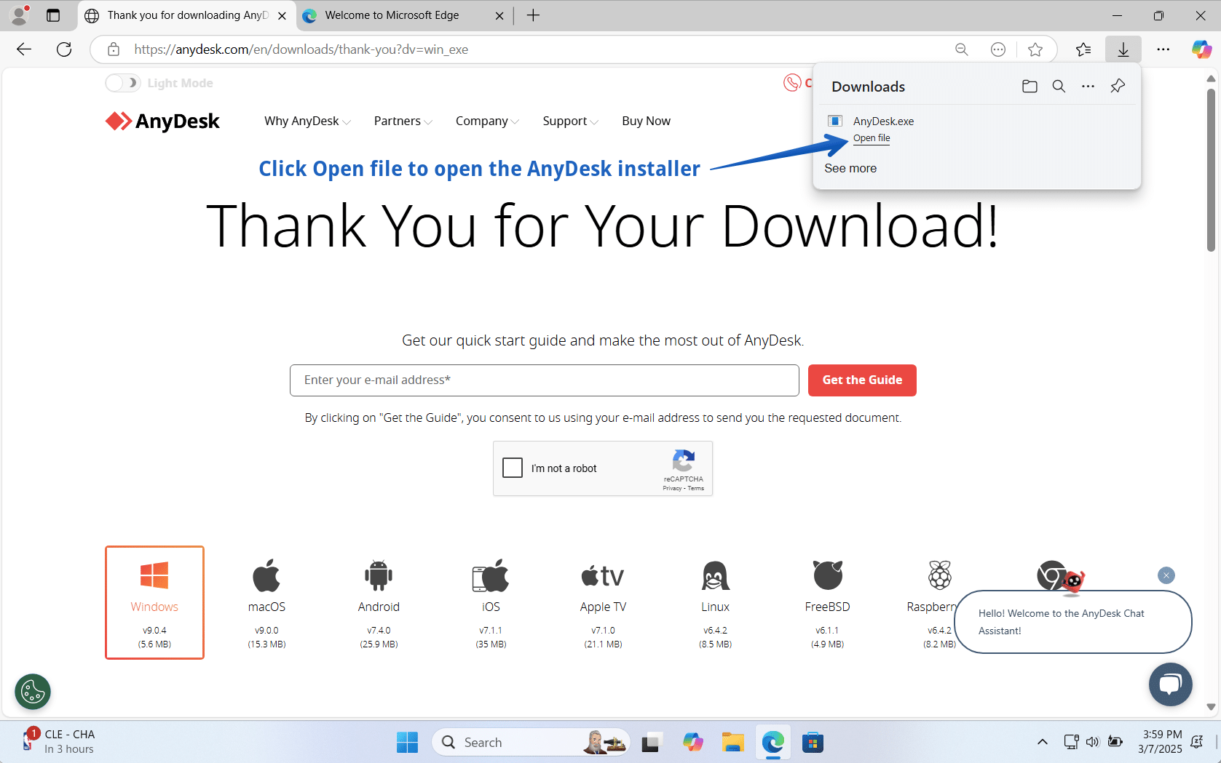Select the Apple TV download icon
Image resolution: width=1221 pixels, height=763 pixels.
[603, 576]
